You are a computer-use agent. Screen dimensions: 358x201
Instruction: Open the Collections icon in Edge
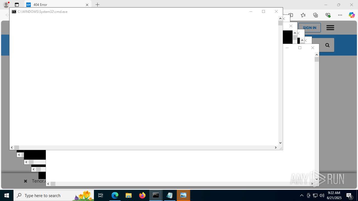(315, 15)
